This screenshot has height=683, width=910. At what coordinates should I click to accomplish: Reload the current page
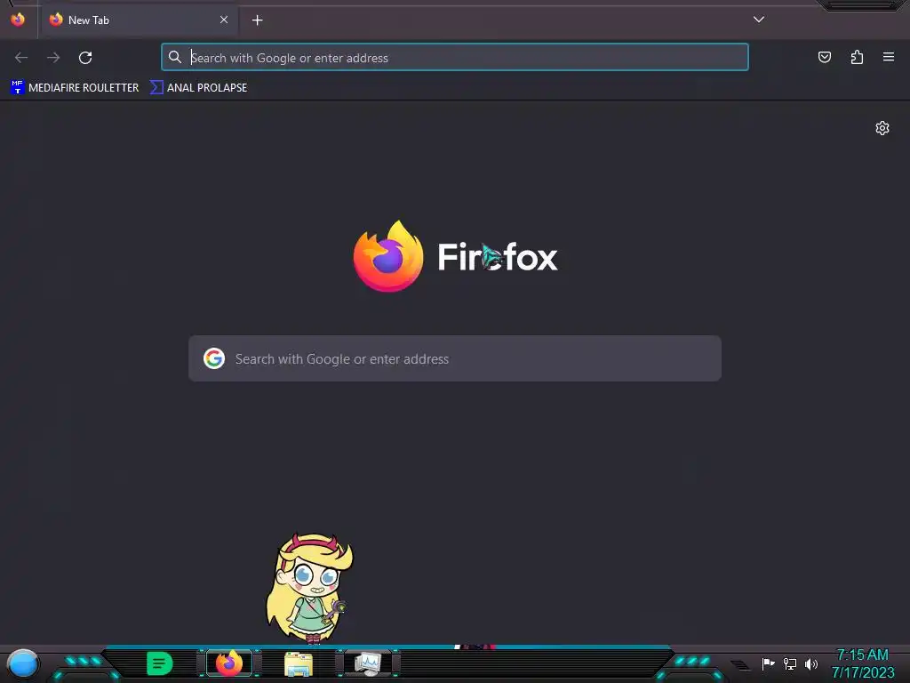tap(85, 58)
